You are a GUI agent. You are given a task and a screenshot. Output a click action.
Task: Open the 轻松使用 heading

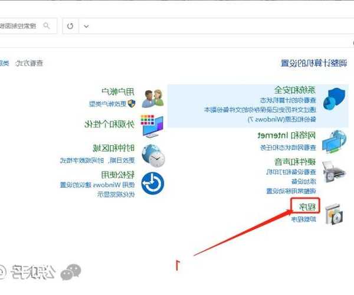118,175
